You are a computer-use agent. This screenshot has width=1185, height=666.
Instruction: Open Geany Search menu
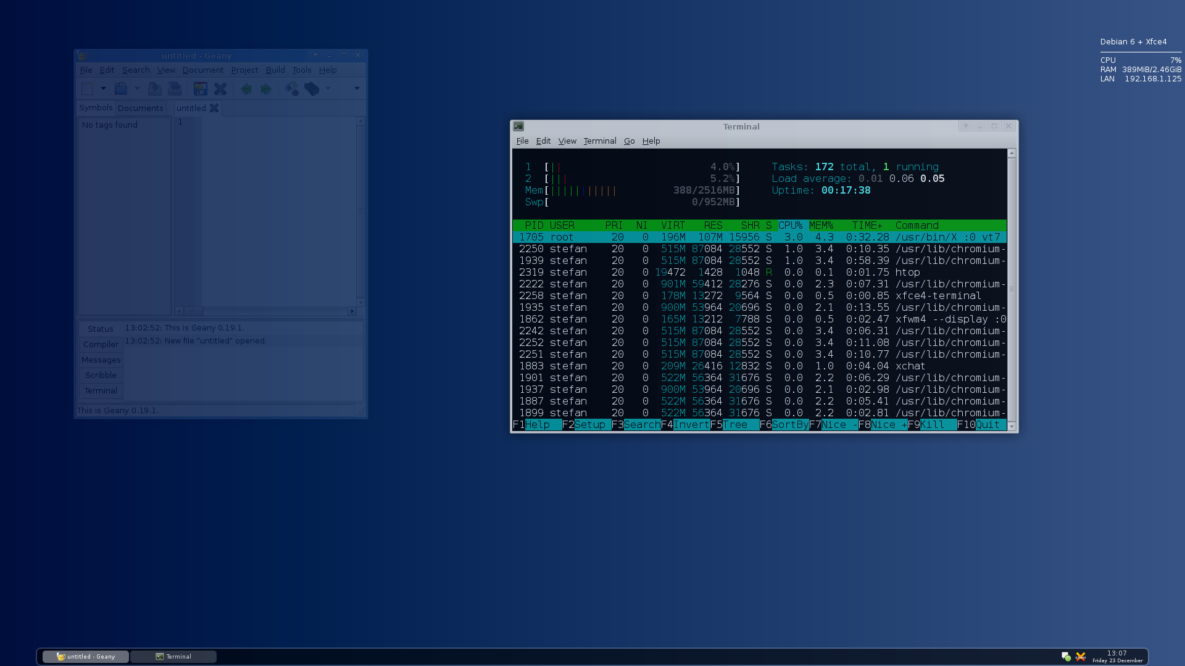(x=136, y=70)
